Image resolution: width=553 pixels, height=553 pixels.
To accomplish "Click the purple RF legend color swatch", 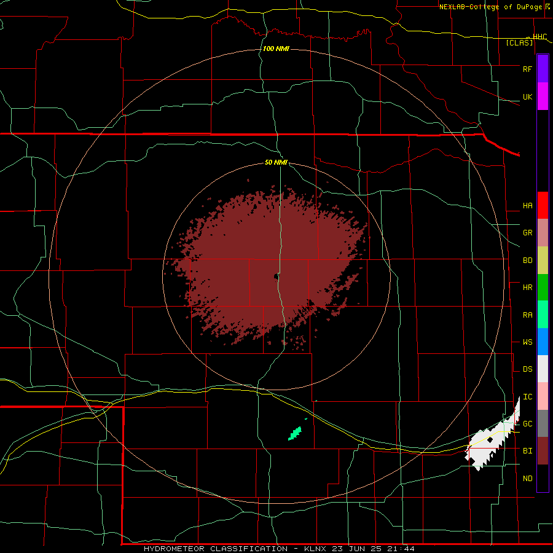I will (x=543, y=69).
